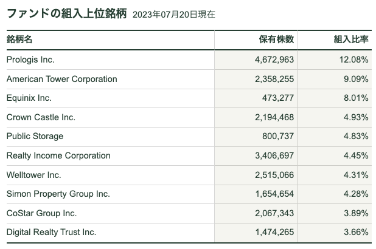Screen dimensions: 376x249
Task: Select Equinix share count 473,277
Action: (278, 98)
